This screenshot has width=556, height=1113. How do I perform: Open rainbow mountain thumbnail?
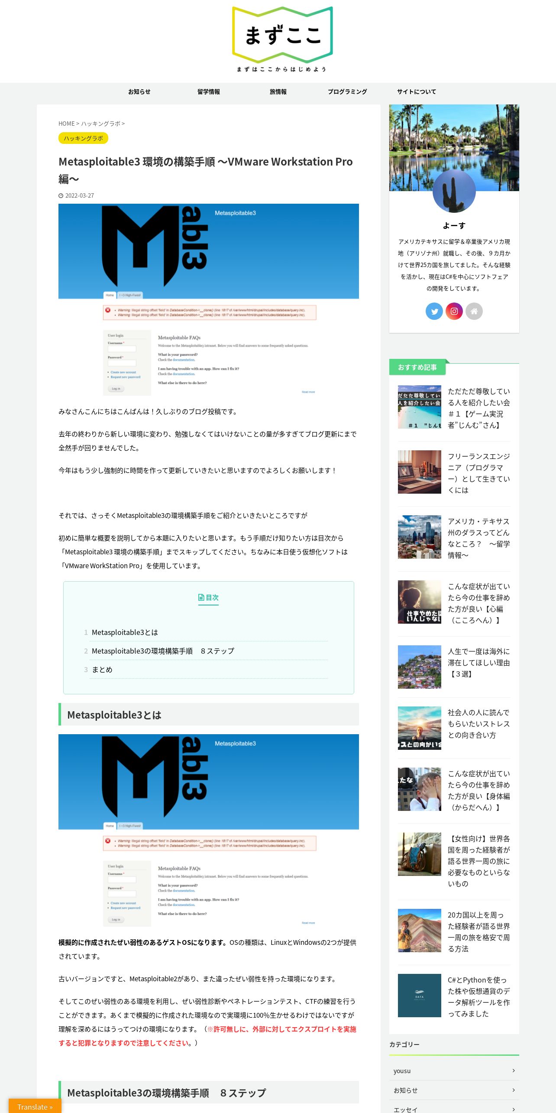pos(420,931)
